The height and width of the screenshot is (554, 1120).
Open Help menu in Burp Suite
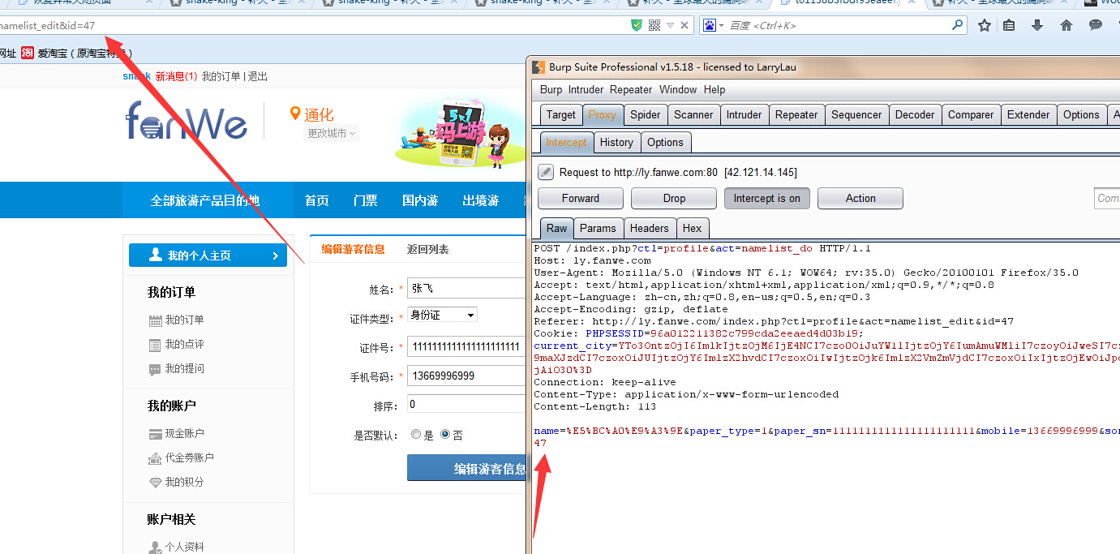click(x=714, y=90)
